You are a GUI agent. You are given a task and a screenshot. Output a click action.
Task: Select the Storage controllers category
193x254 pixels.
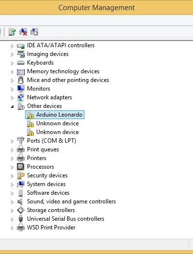[51, 210]
